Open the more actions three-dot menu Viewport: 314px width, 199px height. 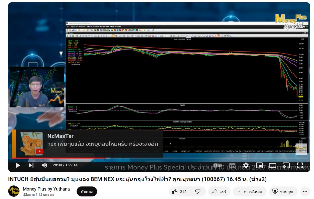coord(305,191)
